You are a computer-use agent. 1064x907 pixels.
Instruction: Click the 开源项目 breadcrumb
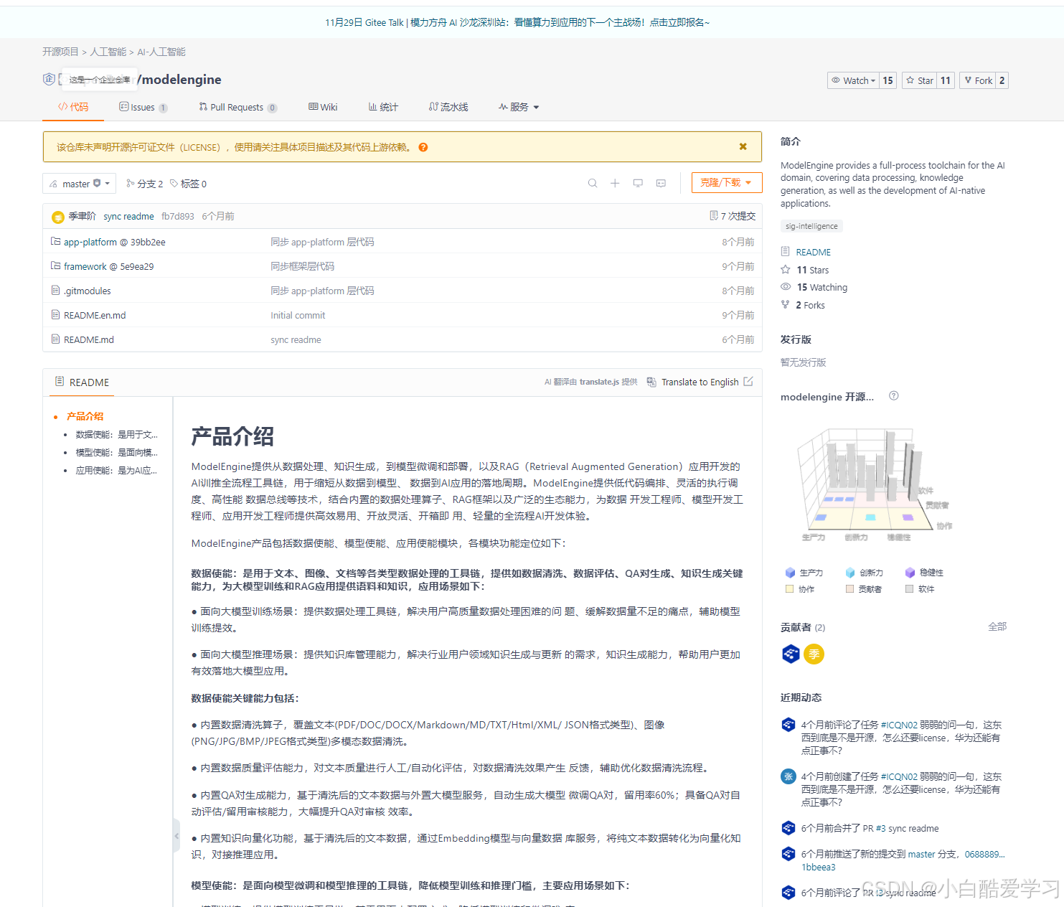click(x=60, y=52)
